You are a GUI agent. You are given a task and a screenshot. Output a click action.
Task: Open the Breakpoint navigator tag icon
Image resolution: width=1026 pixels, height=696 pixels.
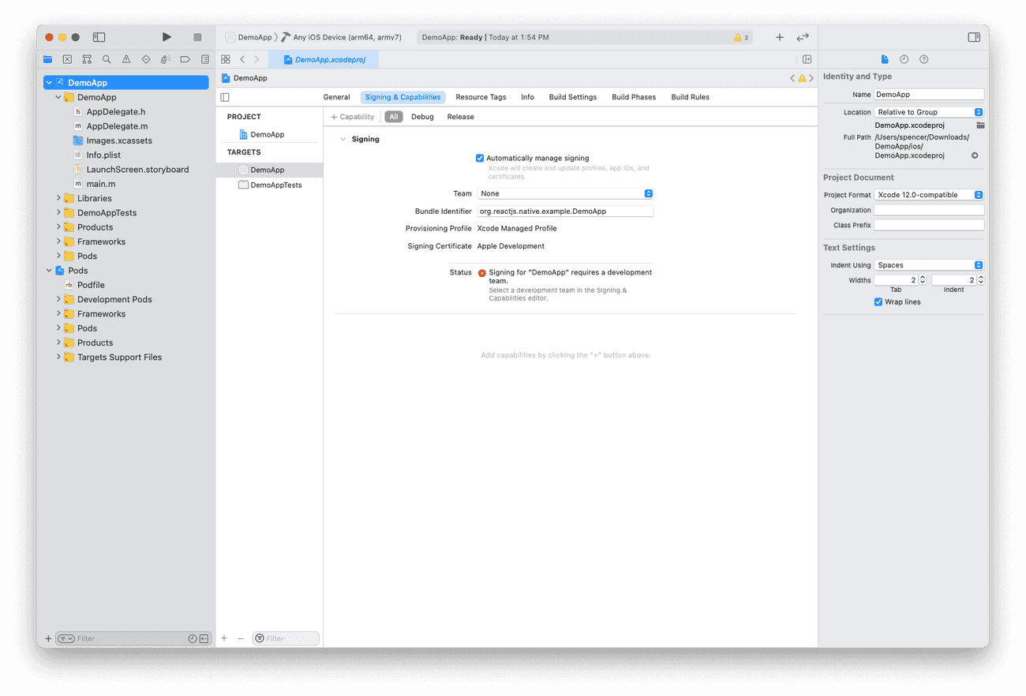(185, 59)
